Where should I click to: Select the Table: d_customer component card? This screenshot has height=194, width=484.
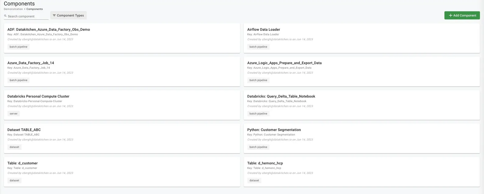click(x=22, y=163)
